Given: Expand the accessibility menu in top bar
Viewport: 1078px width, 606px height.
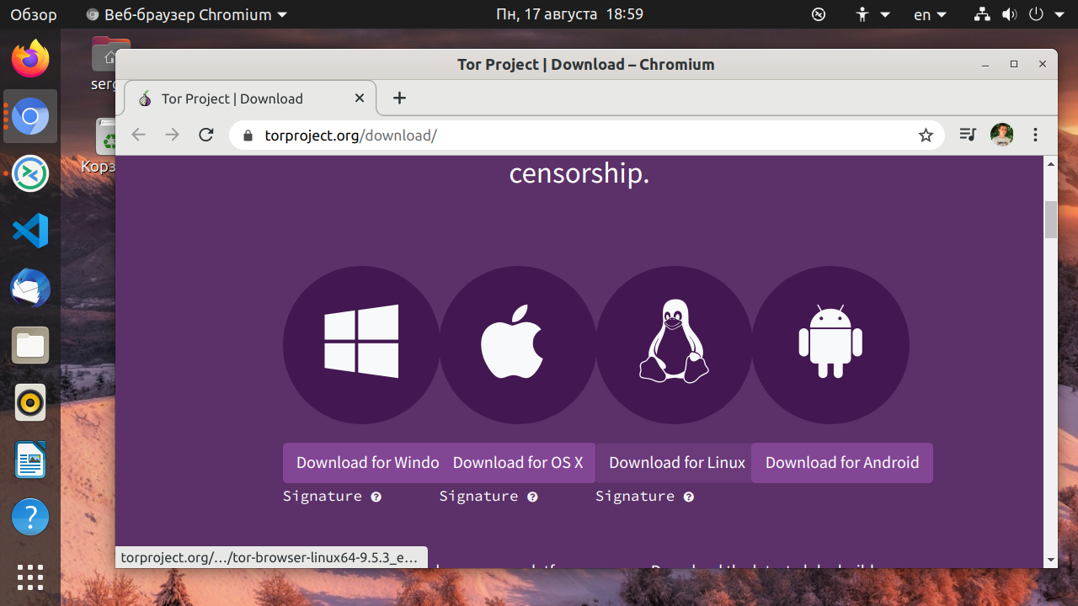Looking at the screenshot, I should (x=873, y=14).
